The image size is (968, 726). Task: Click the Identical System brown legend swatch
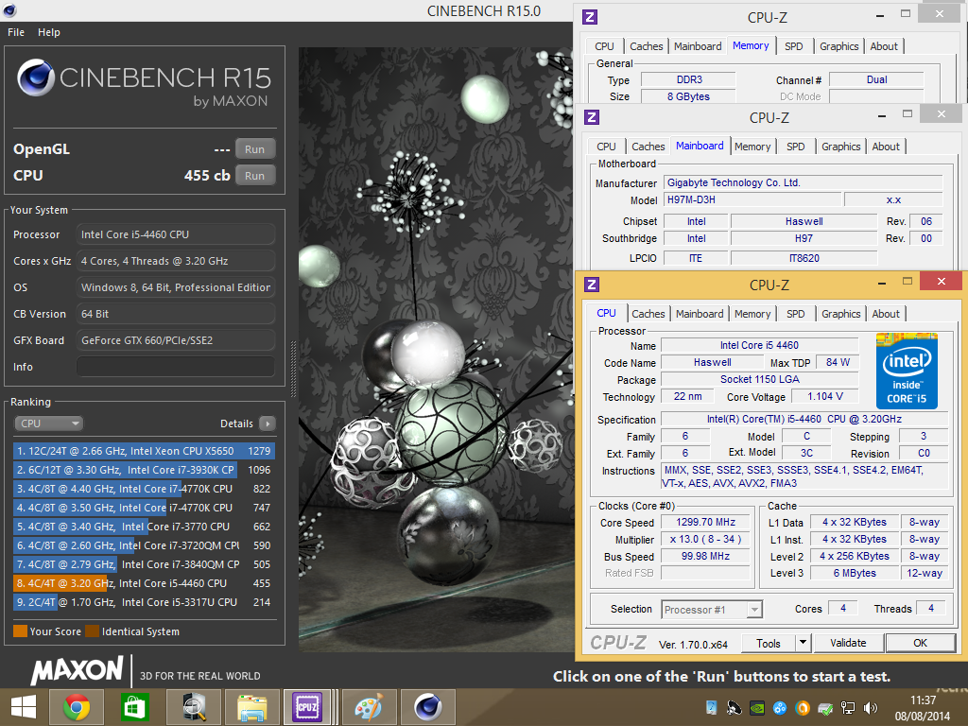click(x=92, y=631)
